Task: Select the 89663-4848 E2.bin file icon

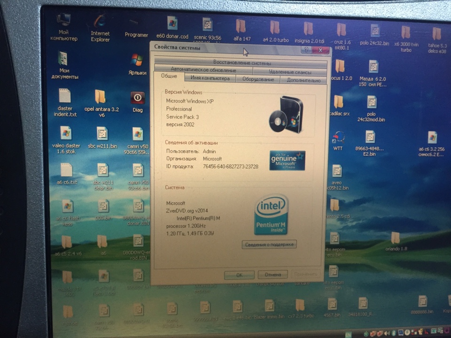Action: [x=370, y=138]
